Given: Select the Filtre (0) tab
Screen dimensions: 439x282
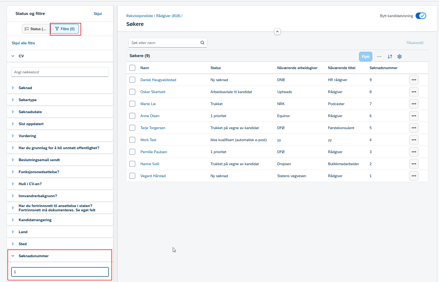Looking at the screenshot, I should (65, 29).
